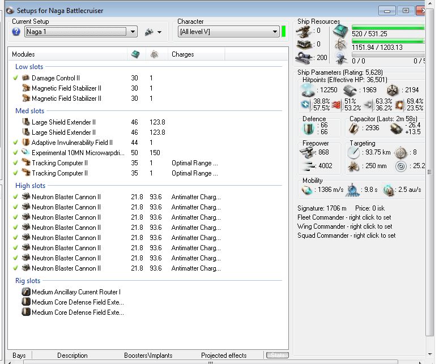Click the kinetic resistance icon
The image size is (439, 364).
click(368, 105)
